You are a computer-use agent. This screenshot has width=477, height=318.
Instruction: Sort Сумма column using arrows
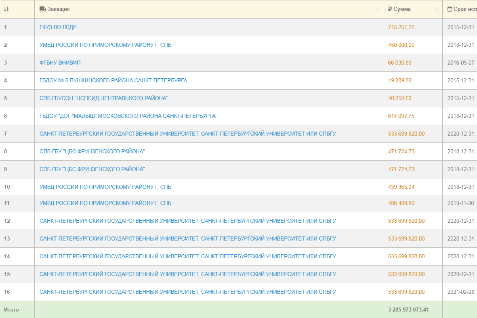pos(437,10)
